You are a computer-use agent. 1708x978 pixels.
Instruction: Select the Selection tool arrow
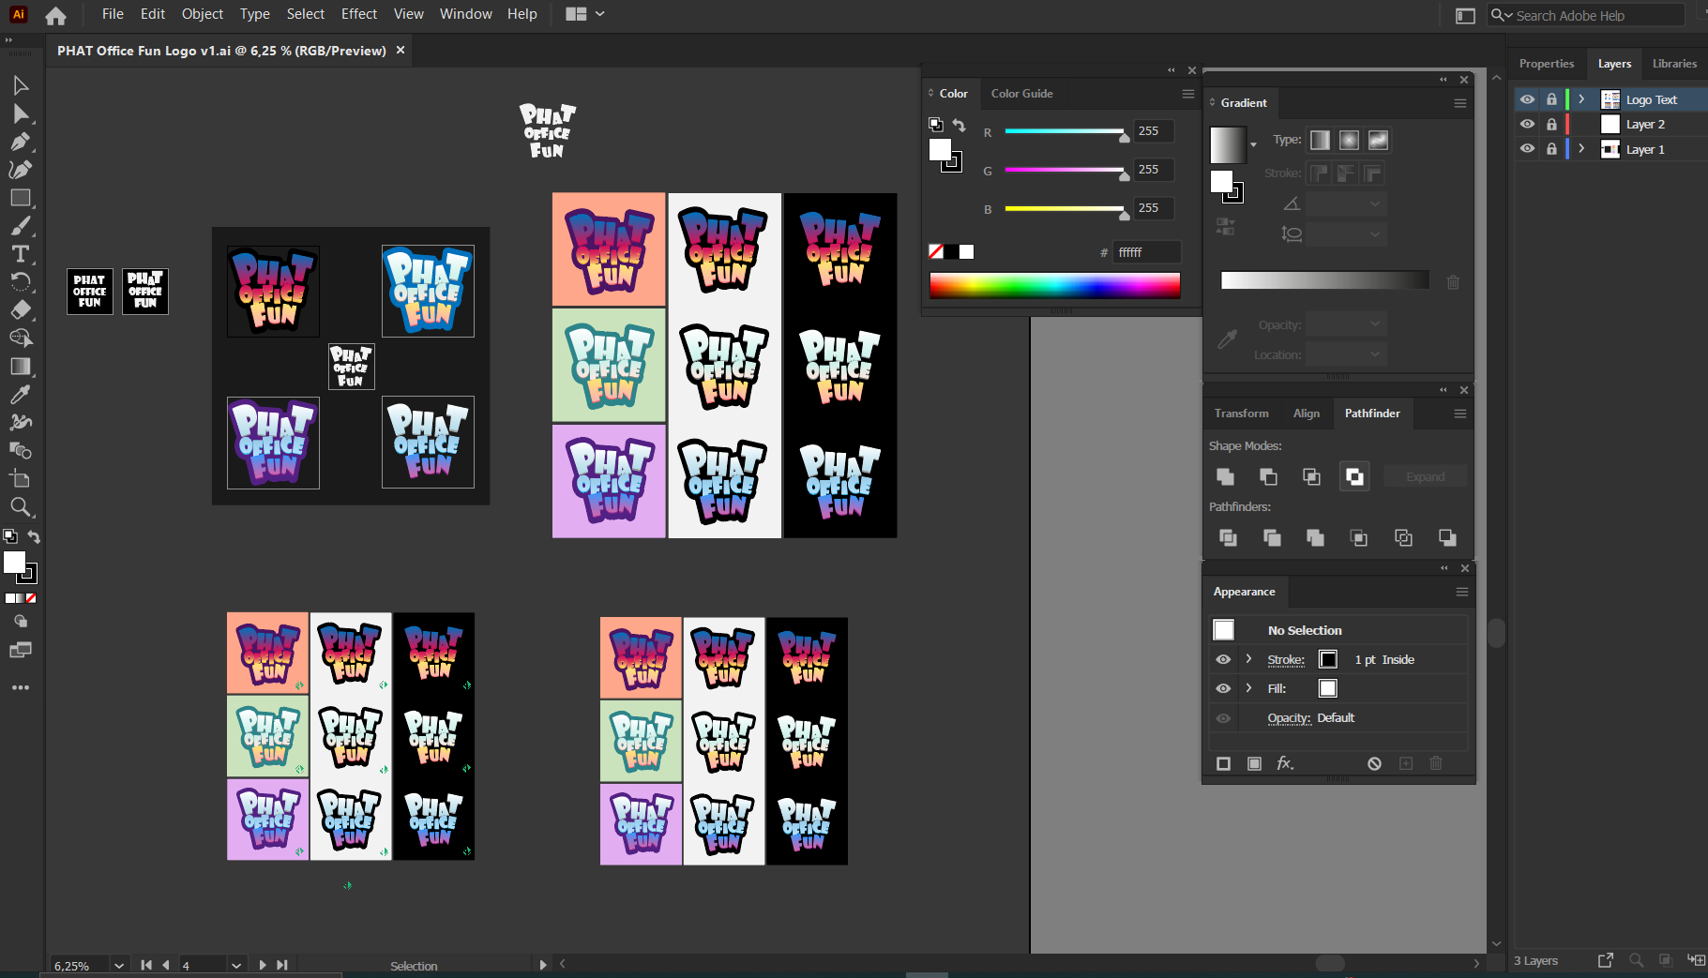(21, 85)
